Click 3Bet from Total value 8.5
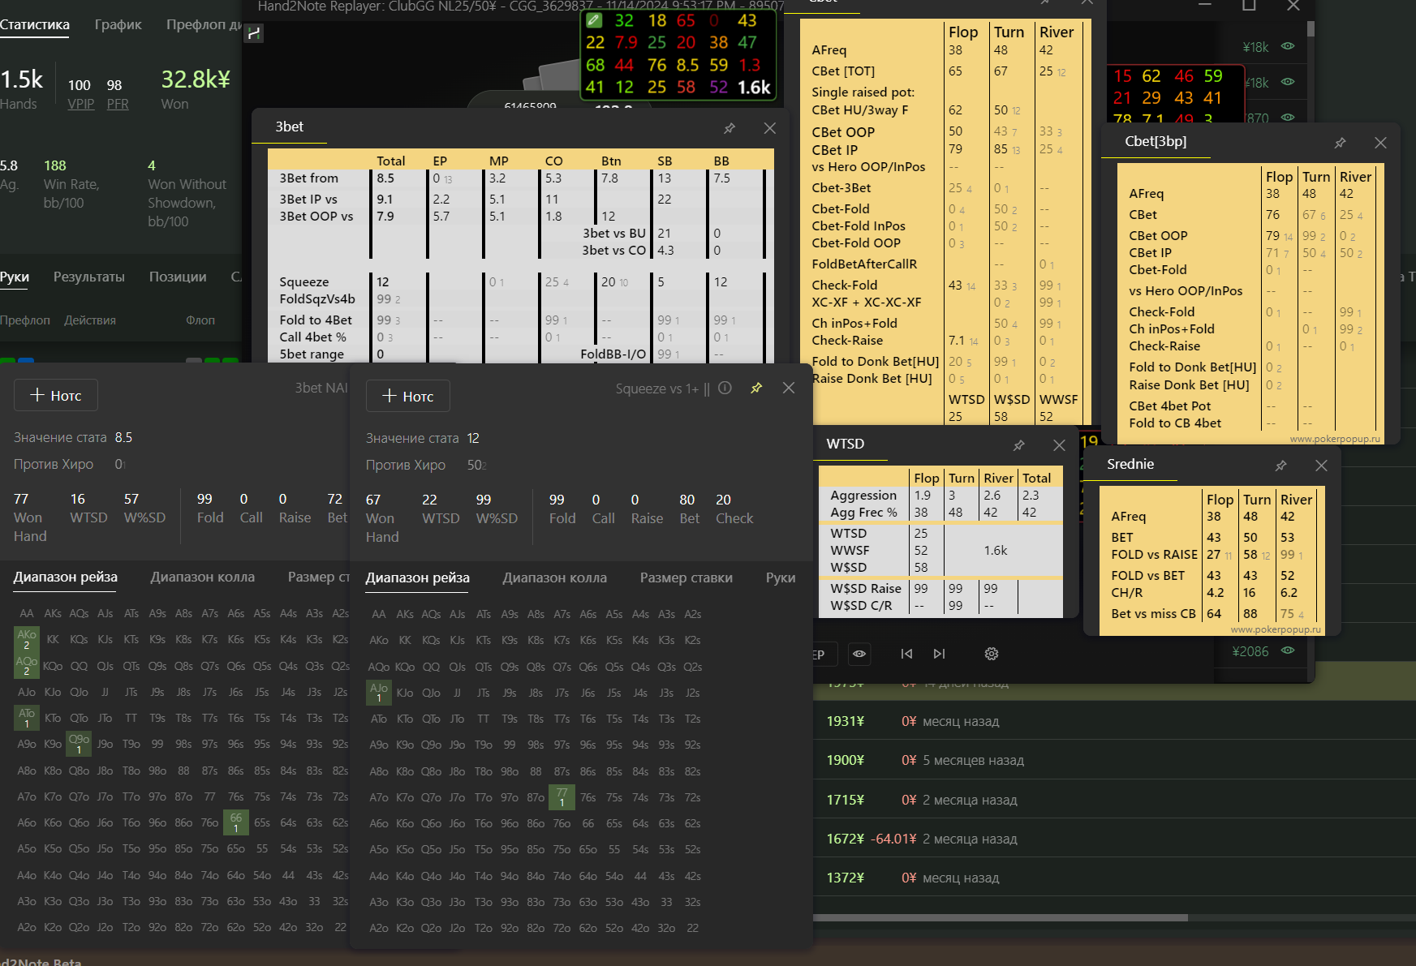This screenshot has height=966, width=1416. (x=385, y=178)
